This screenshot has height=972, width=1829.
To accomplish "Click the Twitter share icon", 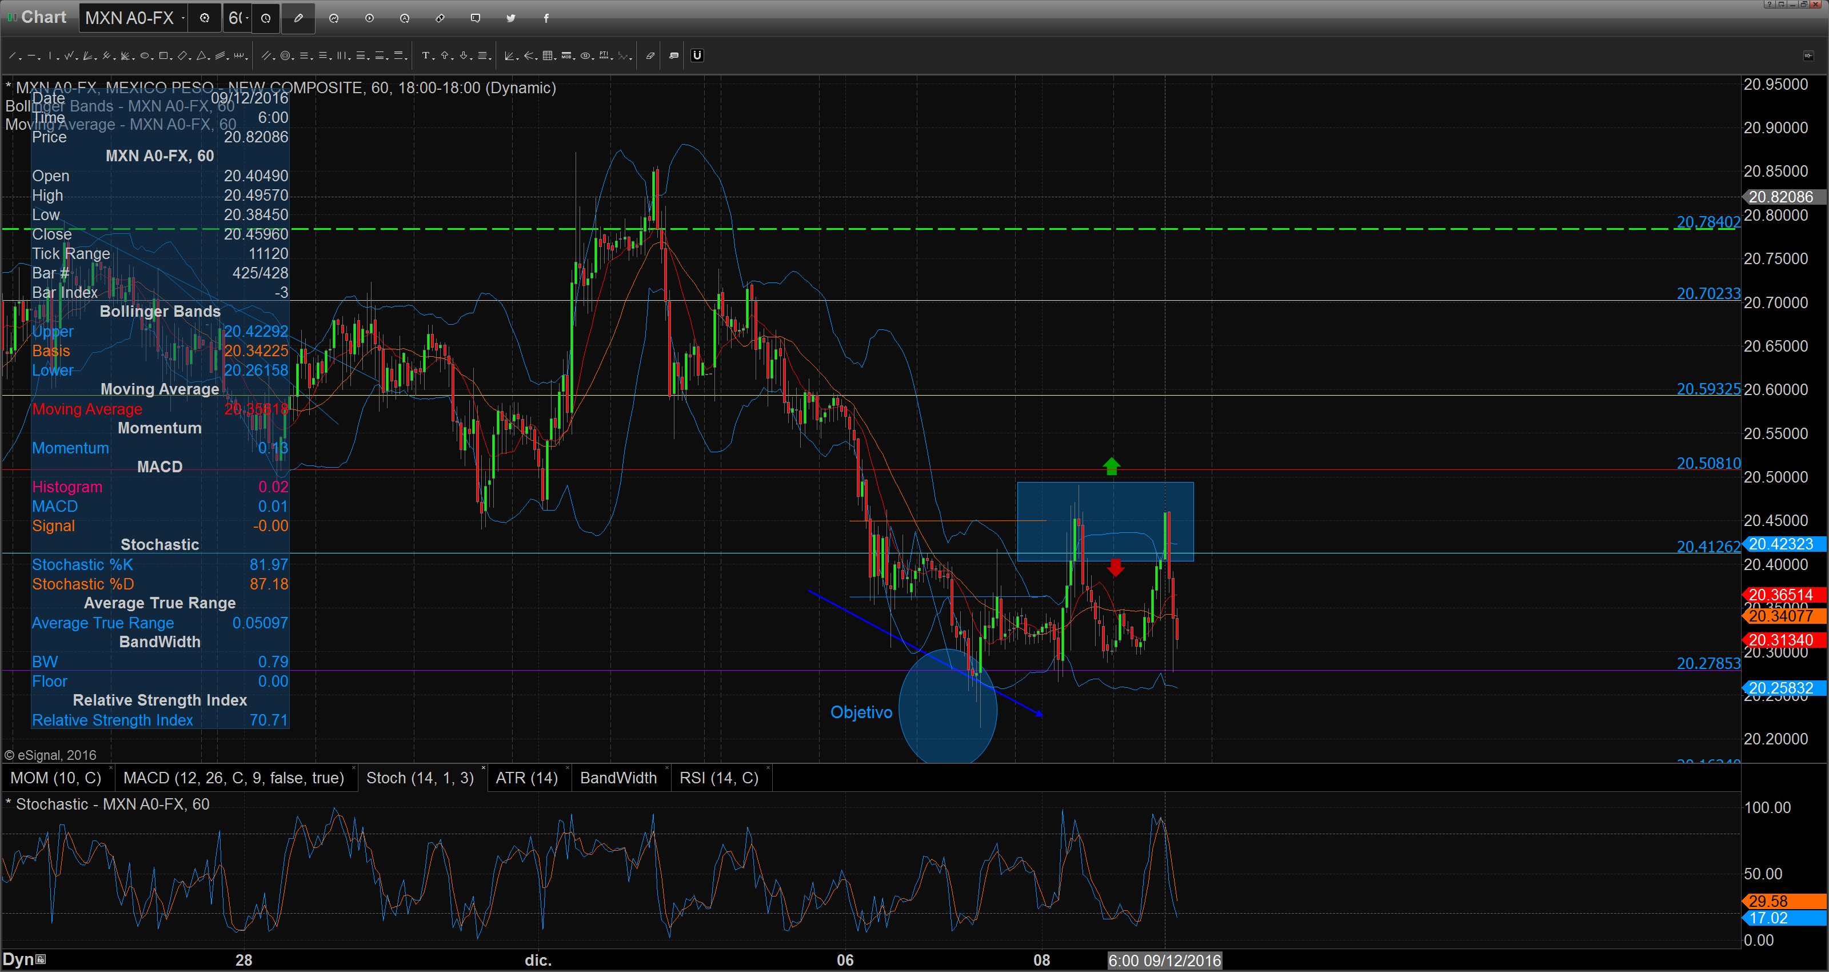I will pos(510,18).
